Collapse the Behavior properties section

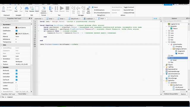pyautogui.click(x=1, y=67)
